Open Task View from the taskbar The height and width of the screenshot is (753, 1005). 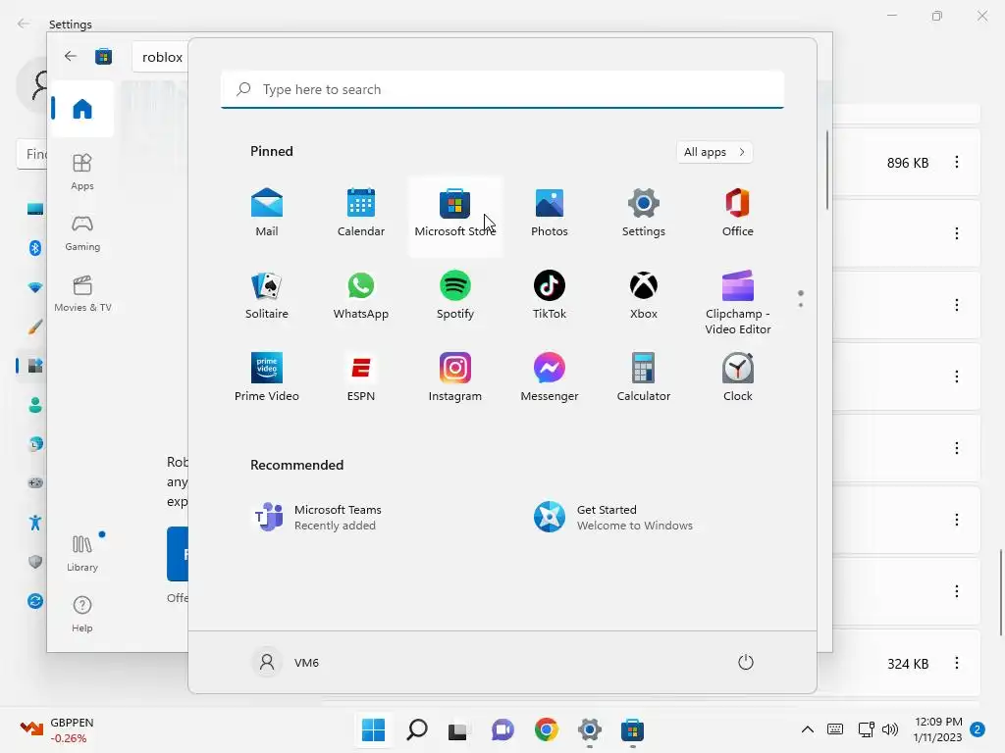(x=457, y=729)
